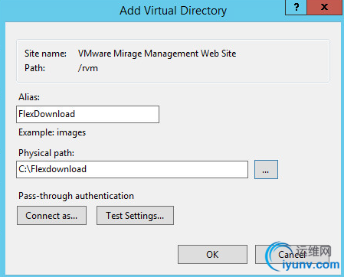Open the Connect as... dialog
The image size is (344, 277).
[x=51, y=216]
